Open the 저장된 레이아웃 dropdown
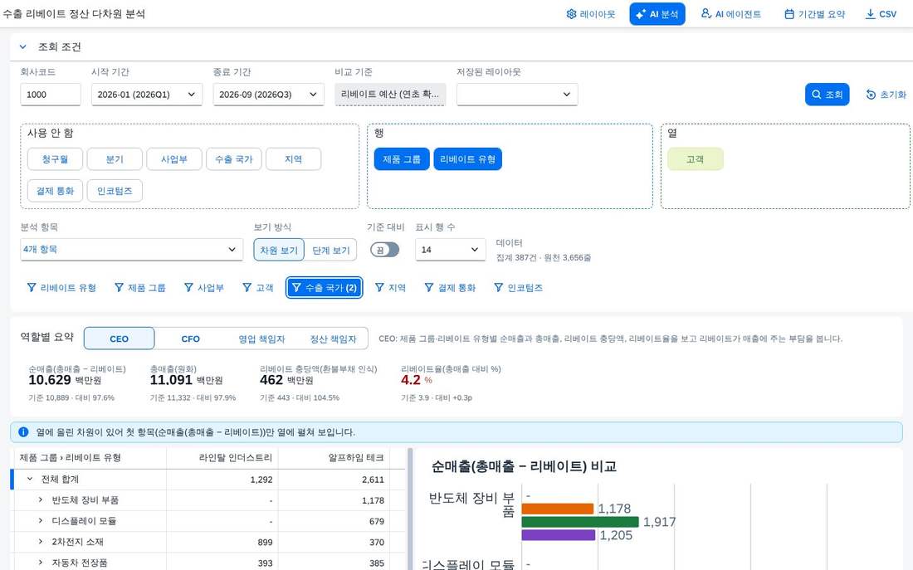The image size is (913, 570). pos(517,95)
